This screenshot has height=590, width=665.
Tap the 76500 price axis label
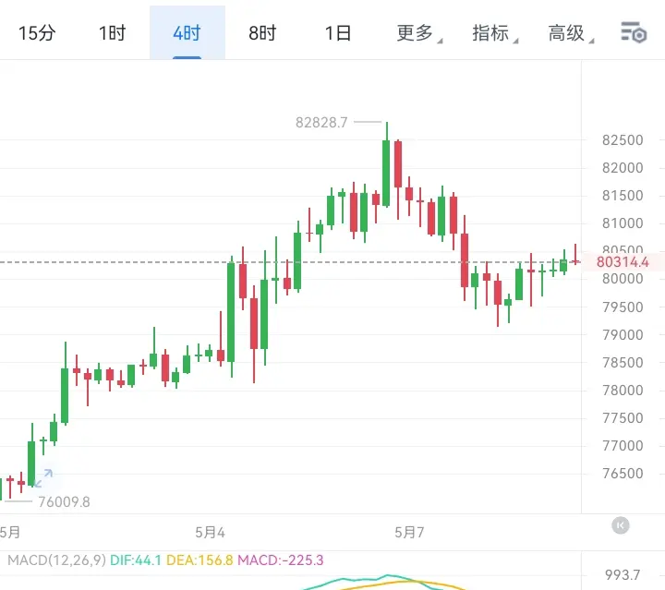point(623,474)
